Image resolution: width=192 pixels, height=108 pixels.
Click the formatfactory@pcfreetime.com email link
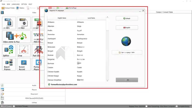point(64,85)
